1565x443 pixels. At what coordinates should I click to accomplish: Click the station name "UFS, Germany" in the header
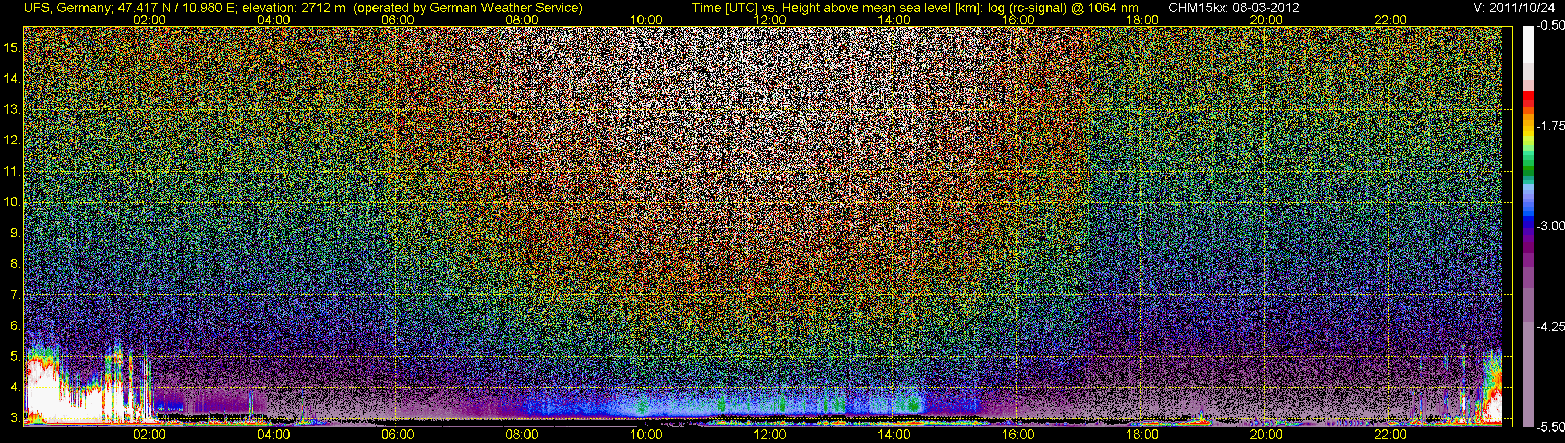pos(67,8)
